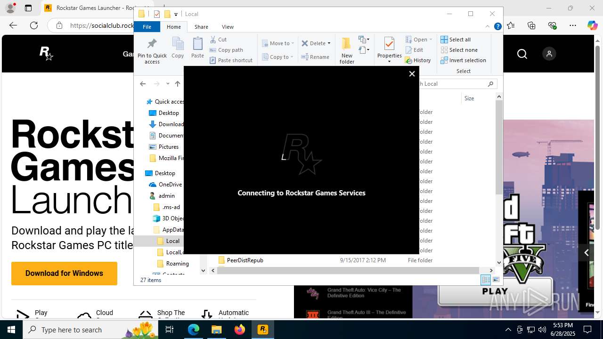
Task: Switch to details view icon
Action: [486, 280]
